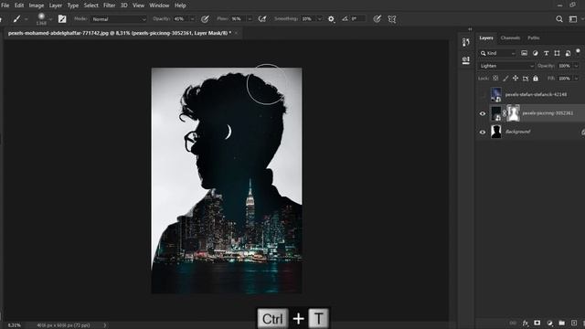Open the Layer menu
The height and width of the screenshot is (329, 585).
56,5
